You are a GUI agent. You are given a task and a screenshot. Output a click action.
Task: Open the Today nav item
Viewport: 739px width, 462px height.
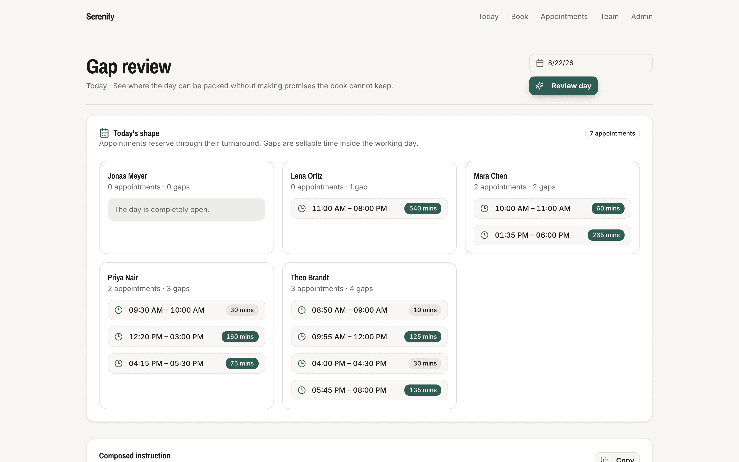coord(488,16)
